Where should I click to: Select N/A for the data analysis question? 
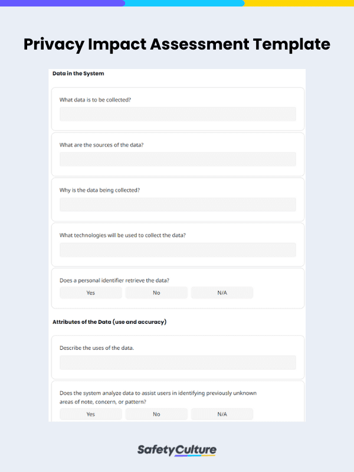coord(222,414)
